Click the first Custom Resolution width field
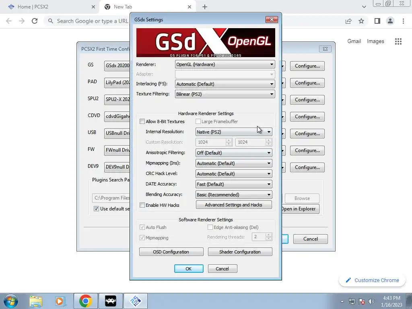 210,142
